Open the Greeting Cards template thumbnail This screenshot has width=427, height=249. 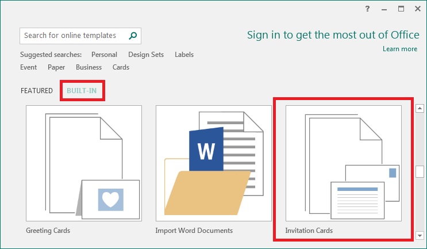[x=84, y=163]
